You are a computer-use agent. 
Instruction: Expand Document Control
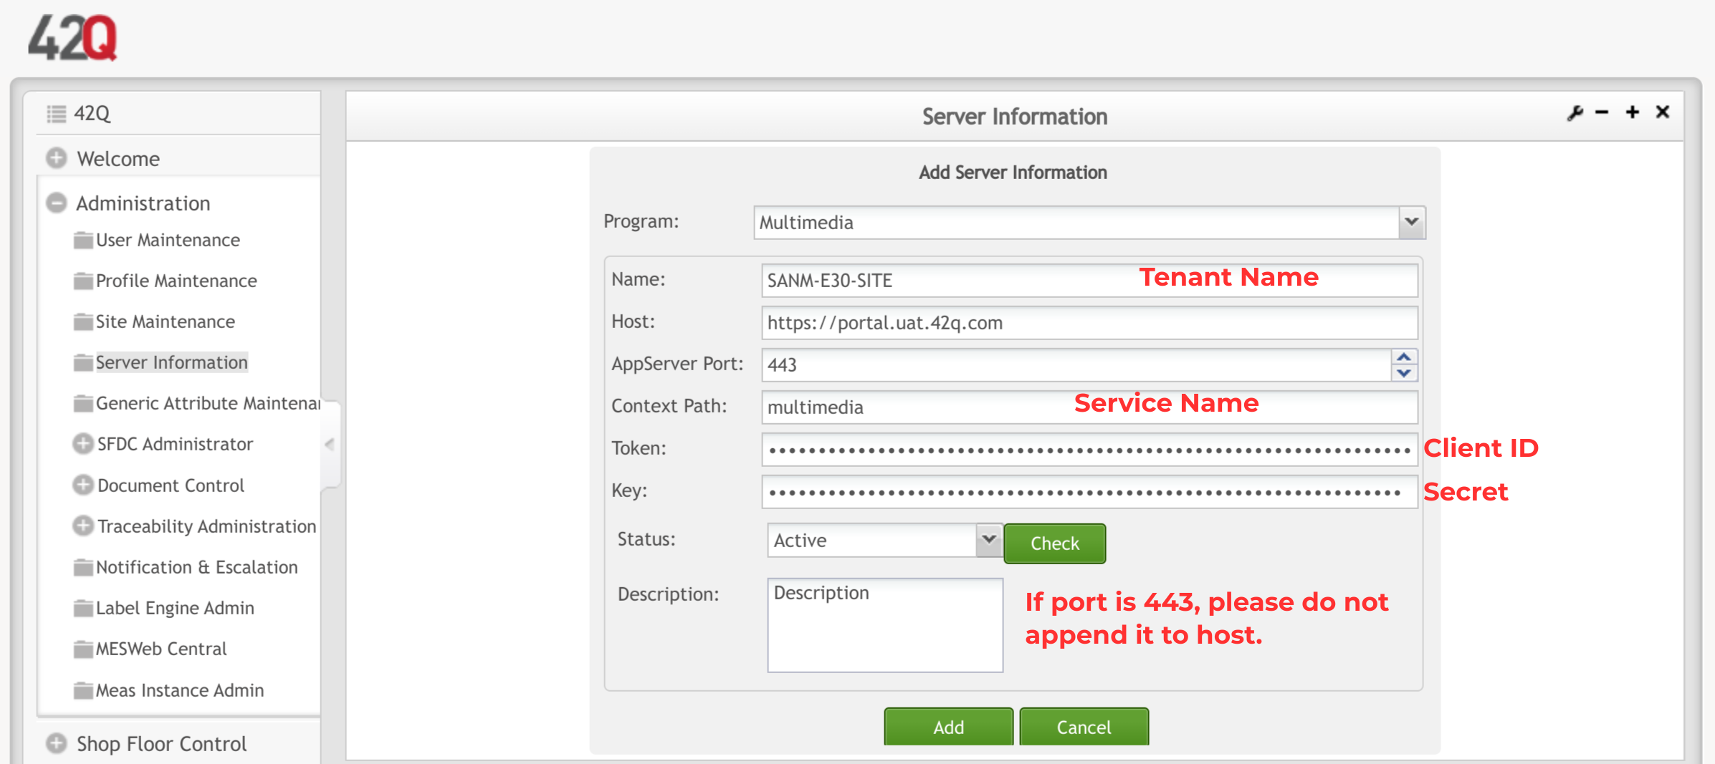(83, 485)
